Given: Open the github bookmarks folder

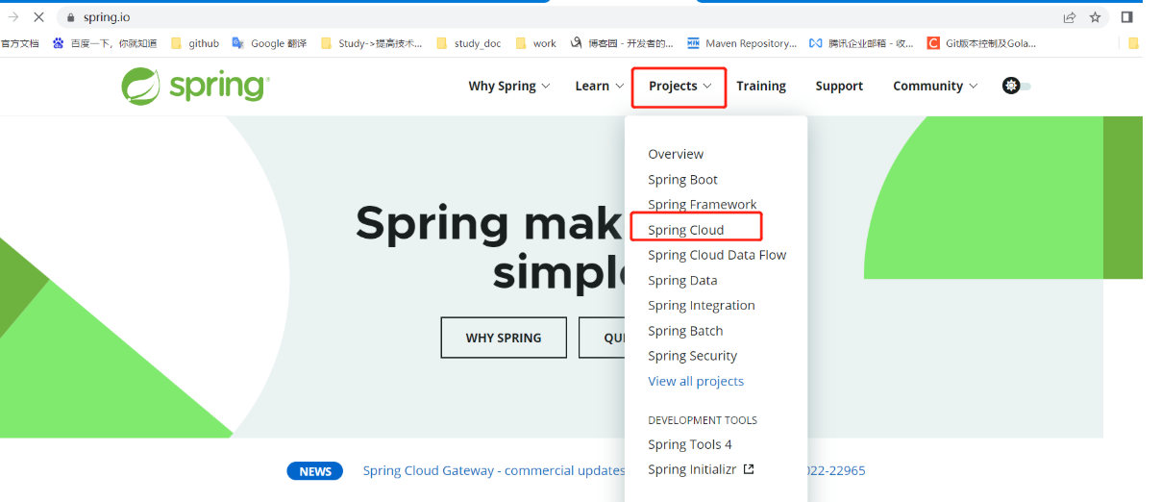Looking at the screenshot, I should (x=195, y=43).
